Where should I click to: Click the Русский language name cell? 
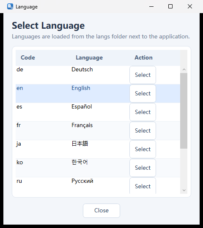100,185
